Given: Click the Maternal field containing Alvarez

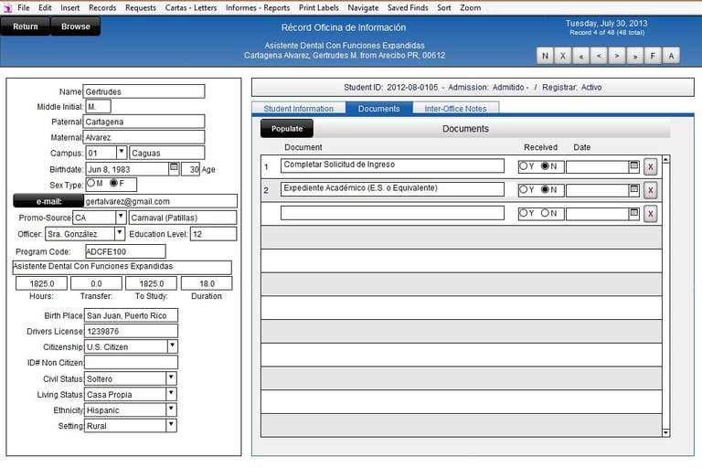Looking at the screenshot, I should [x=144, y=137].
